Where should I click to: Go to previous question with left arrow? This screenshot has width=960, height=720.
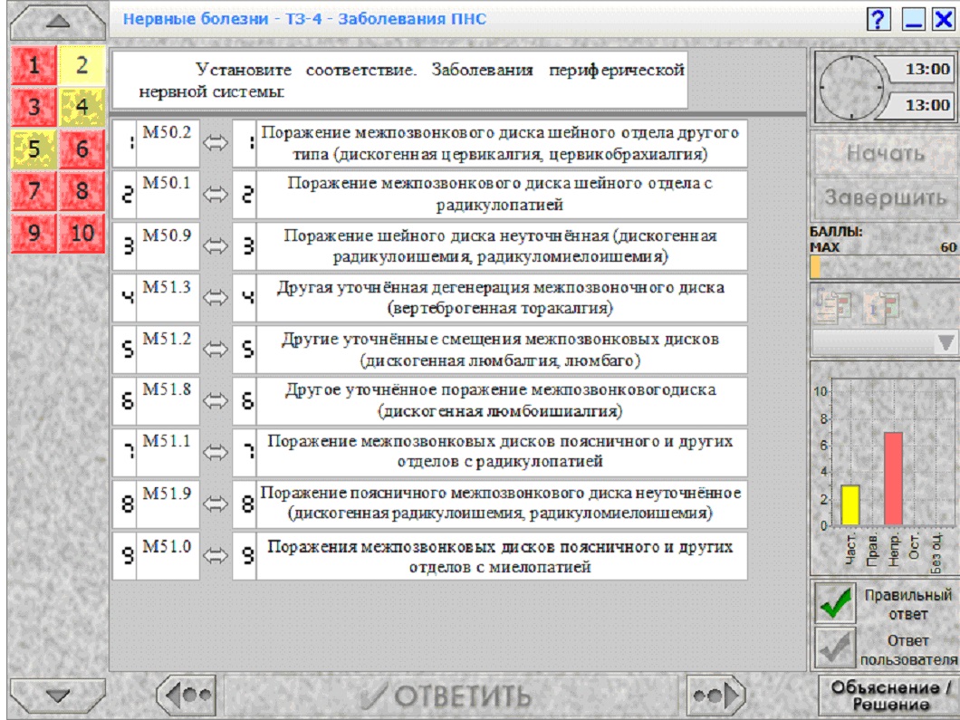click(188, 696)
